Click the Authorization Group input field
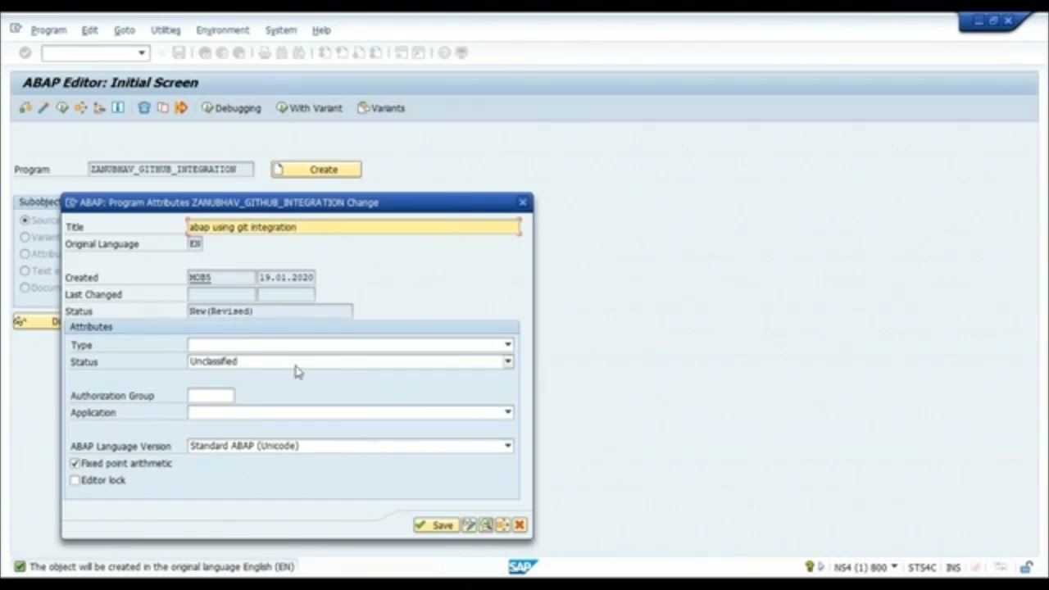This screenshot has width=1049, height=590. [211, 396]
